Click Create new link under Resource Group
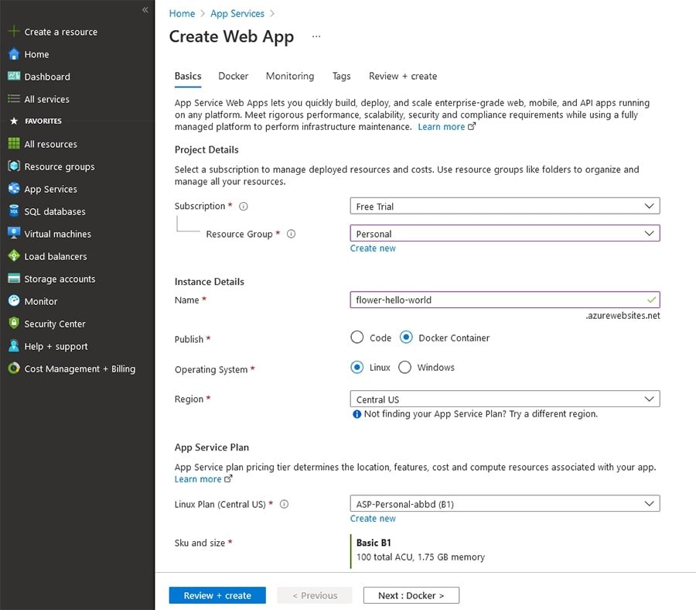 pos(373,248)
